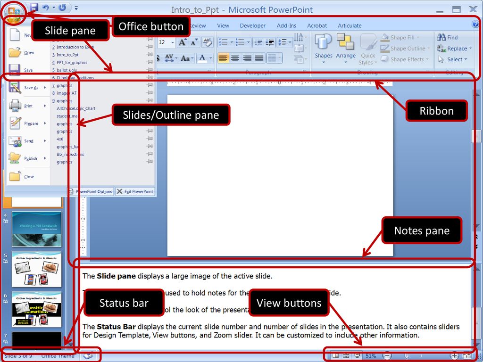Click the Undo arrow in the title bar
The width and height of the screenshot is (483, 362).
tap(46, 8)
